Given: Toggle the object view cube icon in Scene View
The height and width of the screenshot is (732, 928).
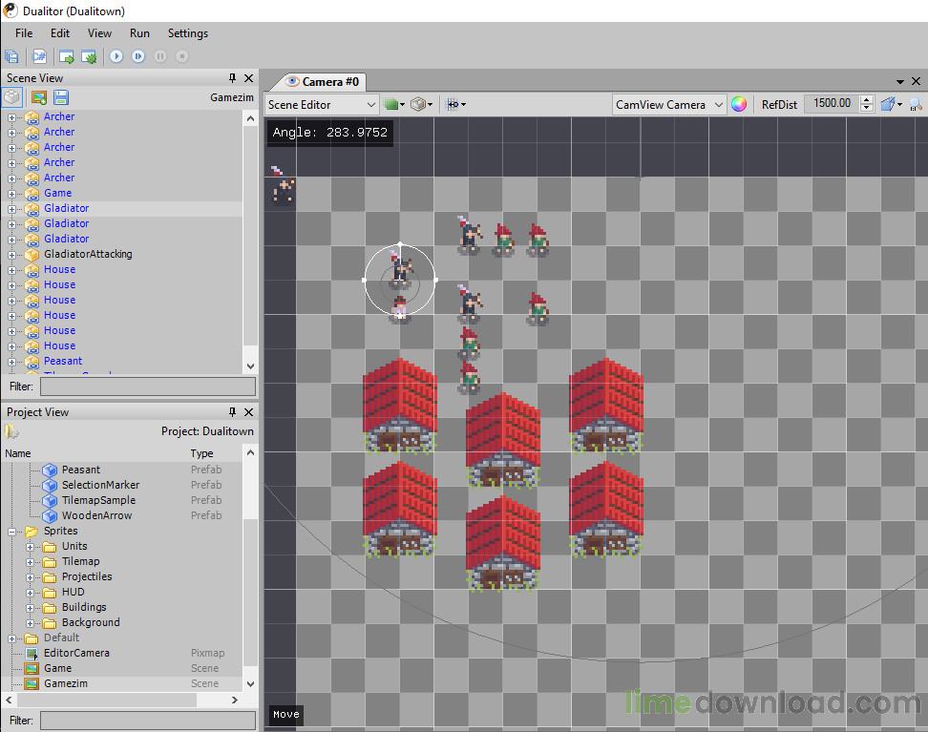Looking at the screenshot, I should tap(11, 97).
